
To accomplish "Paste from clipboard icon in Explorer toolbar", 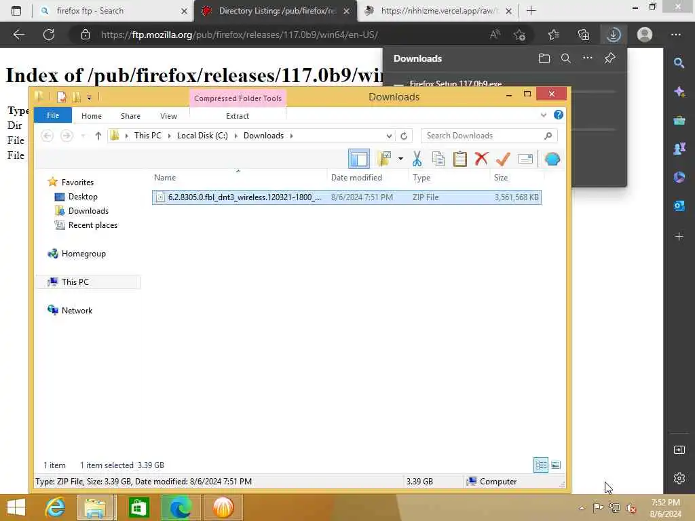I will tap(459, 159).
